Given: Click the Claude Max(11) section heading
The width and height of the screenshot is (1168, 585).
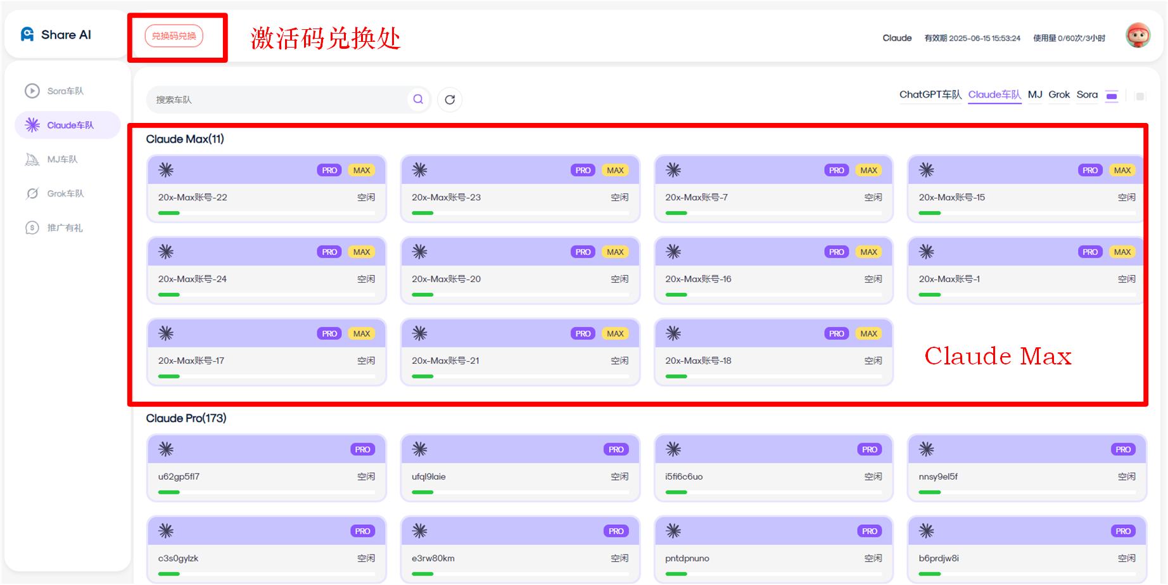Looking at the screenshot, I should pyautogui.click(x=185, y=139).
